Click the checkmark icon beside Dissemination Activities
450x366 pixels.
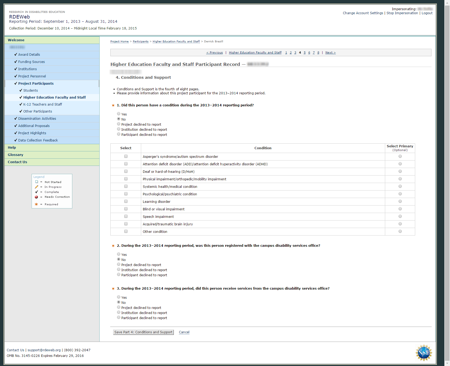pyautogui.click(x=16, y=118)
